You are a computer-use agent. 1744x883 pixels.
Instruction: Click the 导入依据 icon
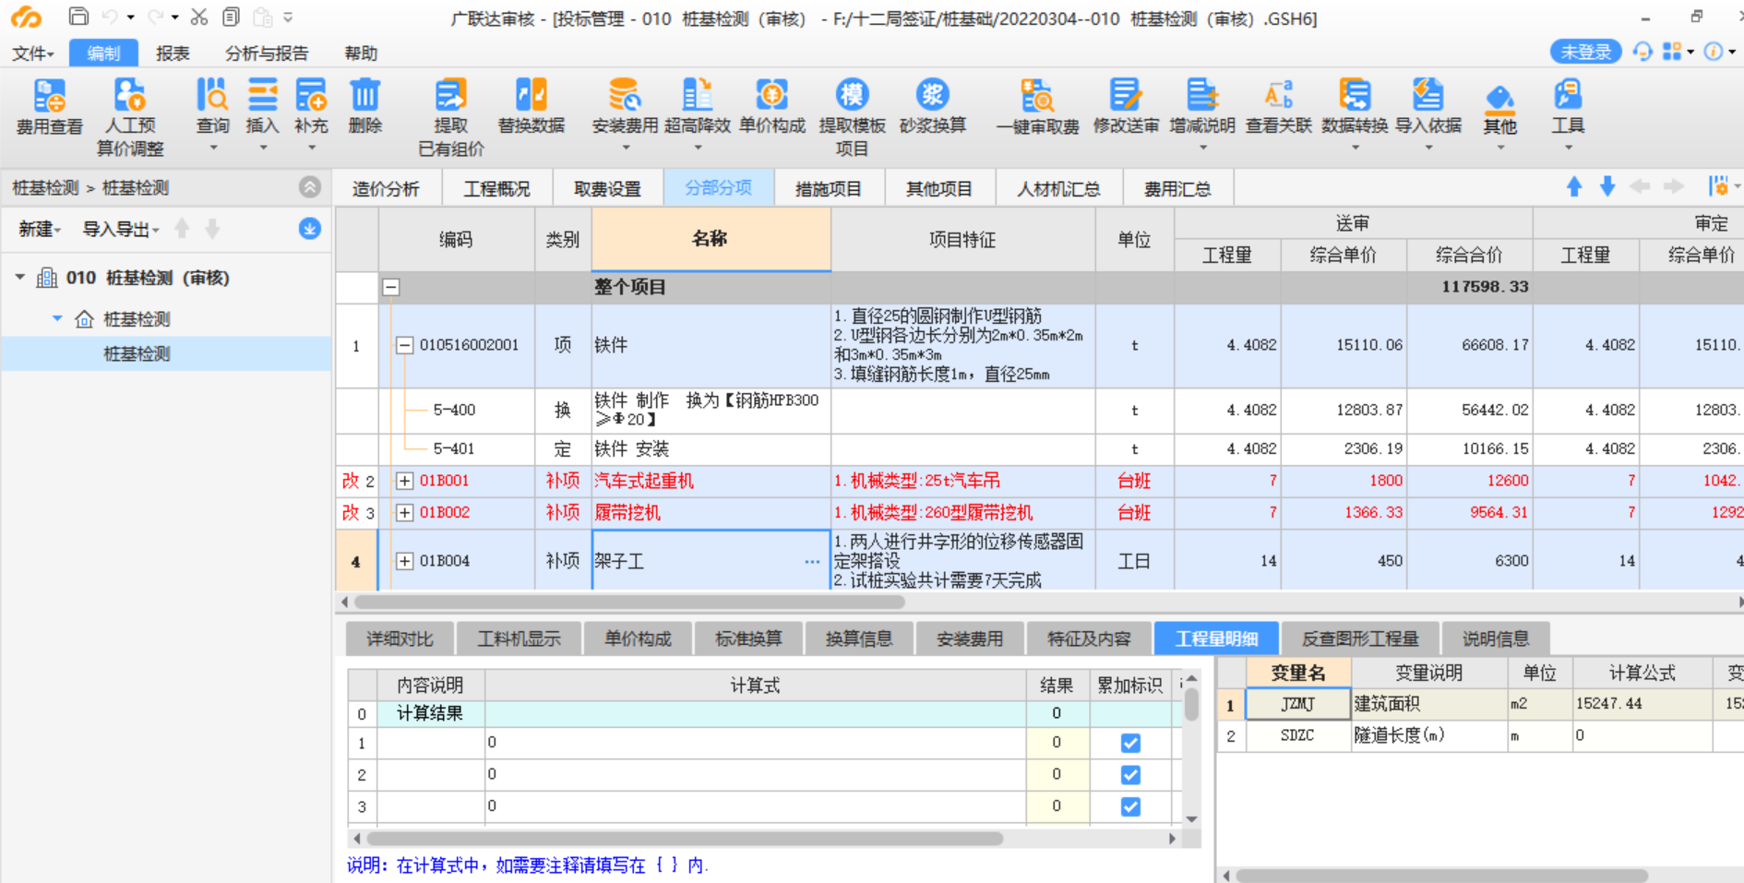[1428, 96]
